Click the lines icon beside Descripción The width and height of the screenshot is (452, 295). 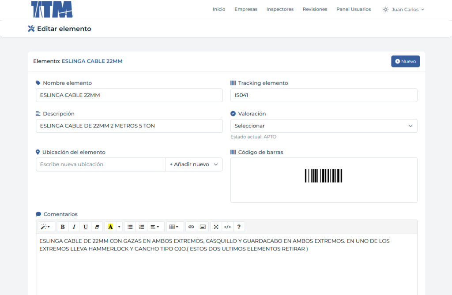[x=38, y=114]
